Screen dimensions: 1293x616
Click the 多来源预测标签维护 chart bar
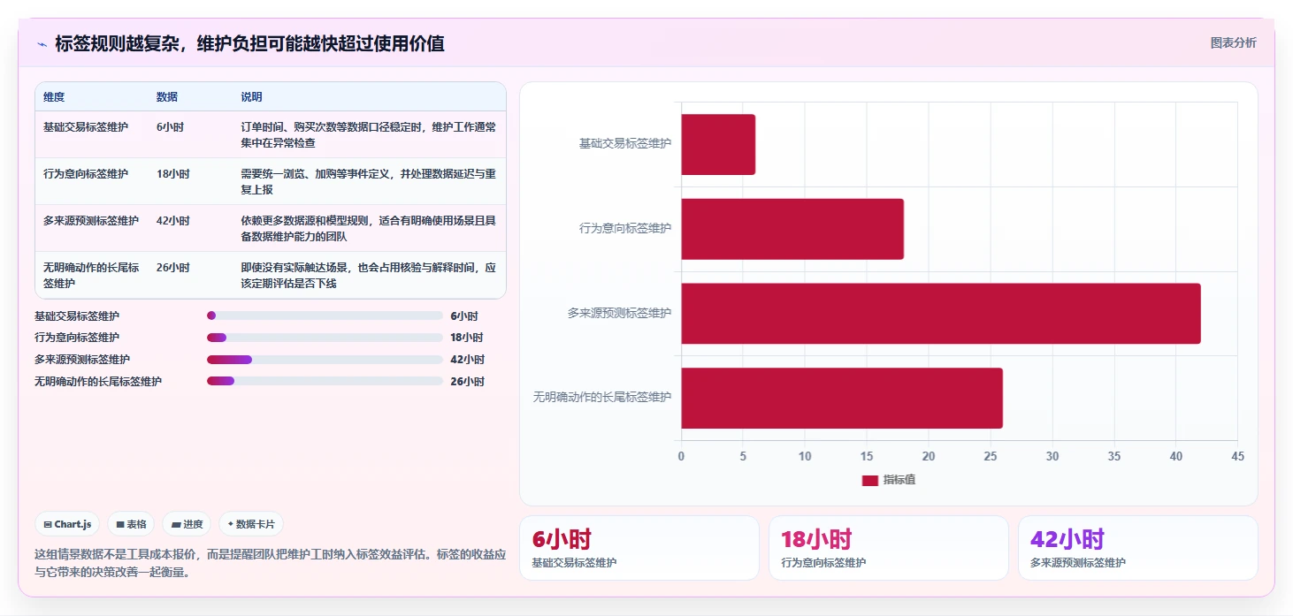point(941,314)
